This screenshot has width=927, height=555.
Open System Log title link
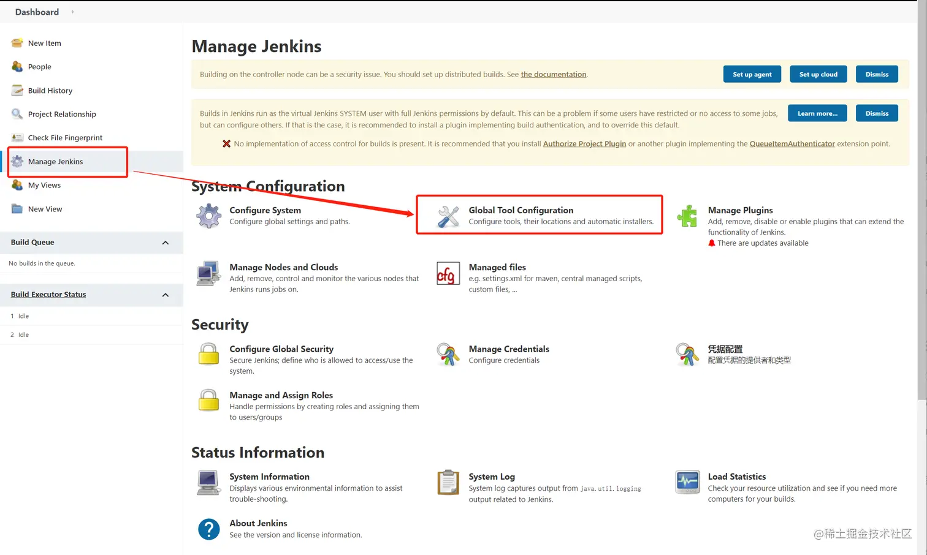pos(492,477)
